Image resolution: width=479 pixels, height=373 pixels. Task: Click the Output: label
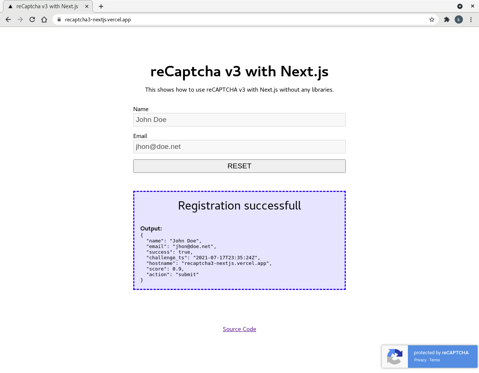[x=151, y=229]
